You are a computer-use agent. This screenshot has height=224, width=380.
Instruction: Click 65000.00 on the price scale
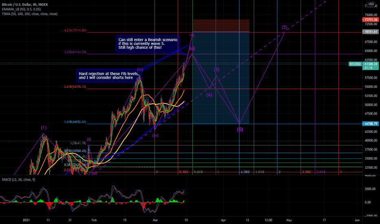371,51
